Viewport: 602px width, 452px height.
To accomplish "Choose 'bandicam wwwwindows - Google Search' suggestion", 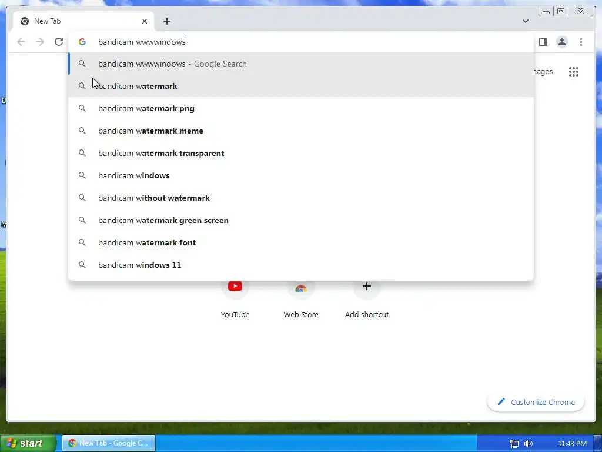I will (301, 64).
